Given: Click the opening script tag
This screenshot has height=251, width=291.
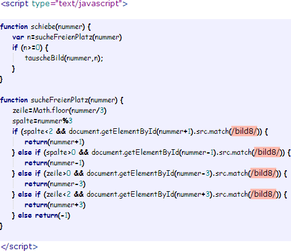Looking at the screenshot, I should click(64, 4).
